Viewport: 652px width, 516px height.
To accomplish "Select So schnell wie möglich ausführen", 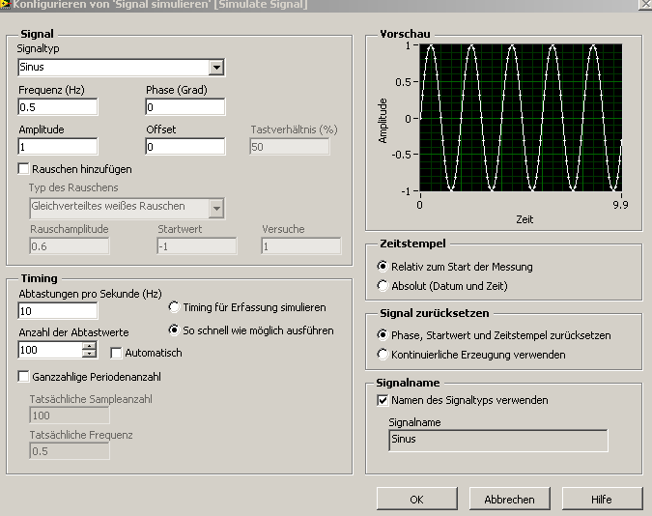I will (174, 330).
